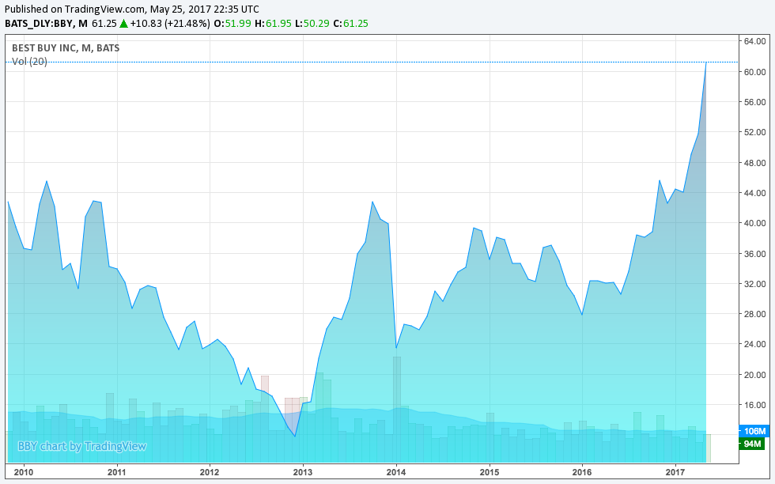The image size is (775, 484).
Task: Click the 2013 year label on time axis
Action: 303,472
